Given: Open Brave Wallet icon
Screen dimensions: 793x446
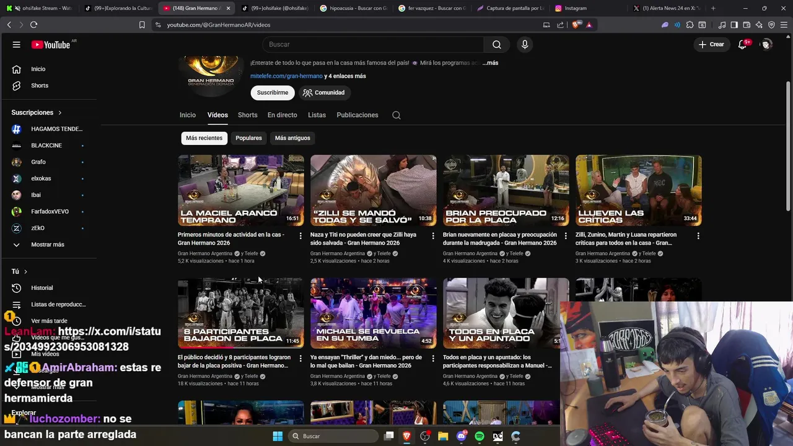Looking at the screenshot, I should coord(747,25).
